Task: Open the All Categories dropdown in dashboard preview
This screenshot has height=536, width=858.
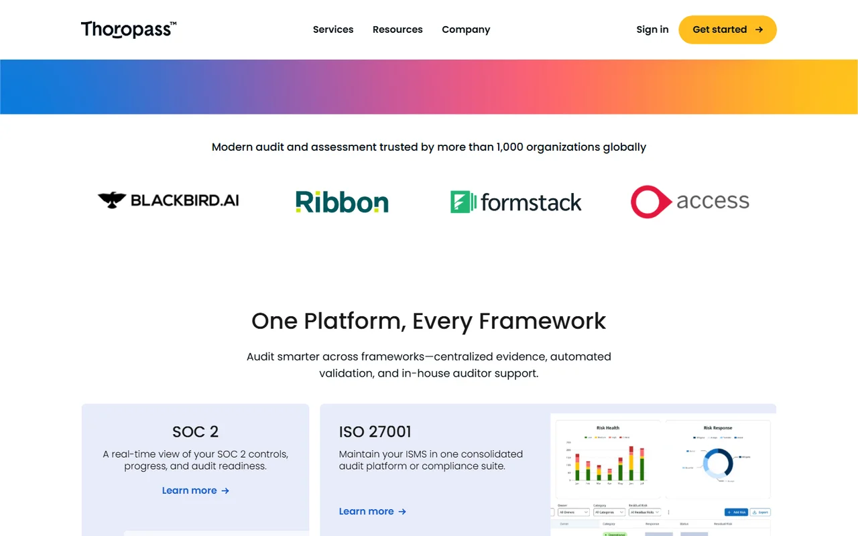Action: tap(609, 512)
